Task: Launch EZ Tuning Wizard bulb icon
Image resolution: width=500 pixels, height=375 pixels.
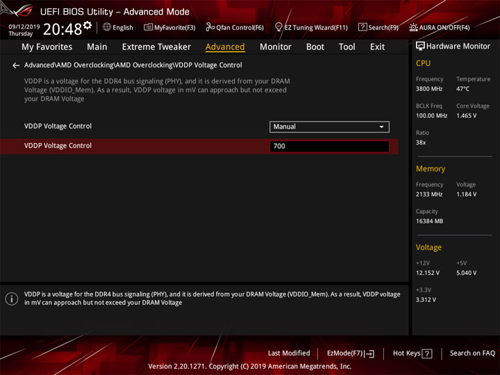Action: point(278,27)
